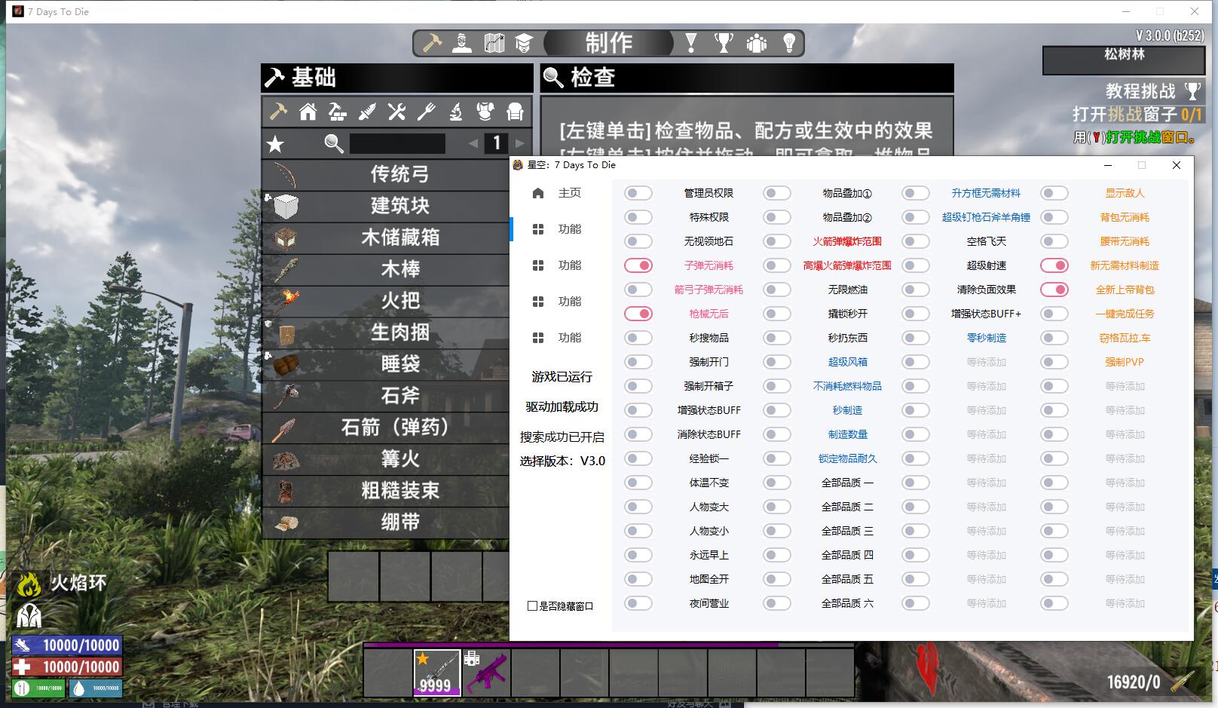Select 篝火 recipe
This screenshot has width=1218, height=708.
click(x=386, y=459)
